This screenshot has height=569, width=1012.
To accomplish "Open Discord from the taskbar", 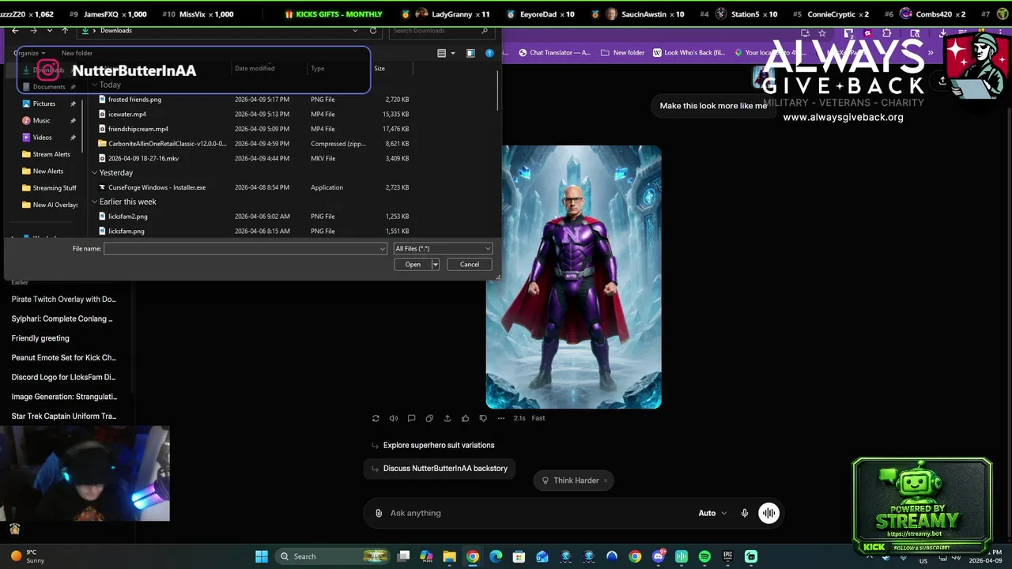I will 659,556.
